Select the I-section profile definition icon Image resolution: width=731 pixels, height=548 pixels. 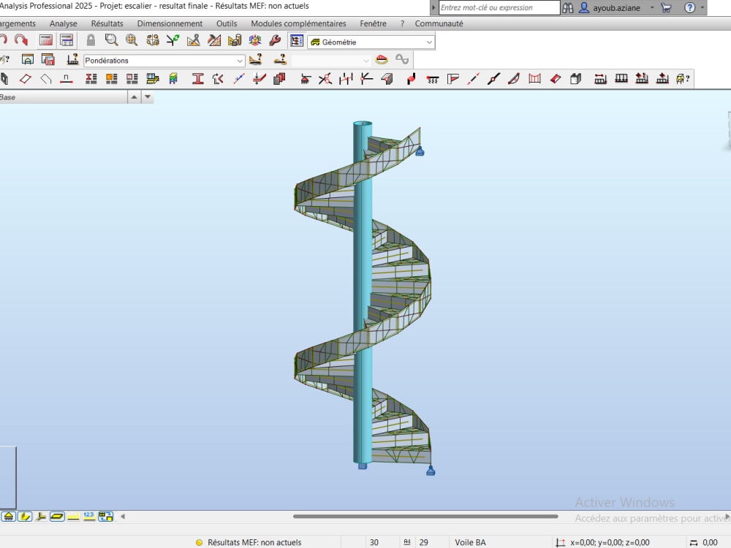(197, 78)
